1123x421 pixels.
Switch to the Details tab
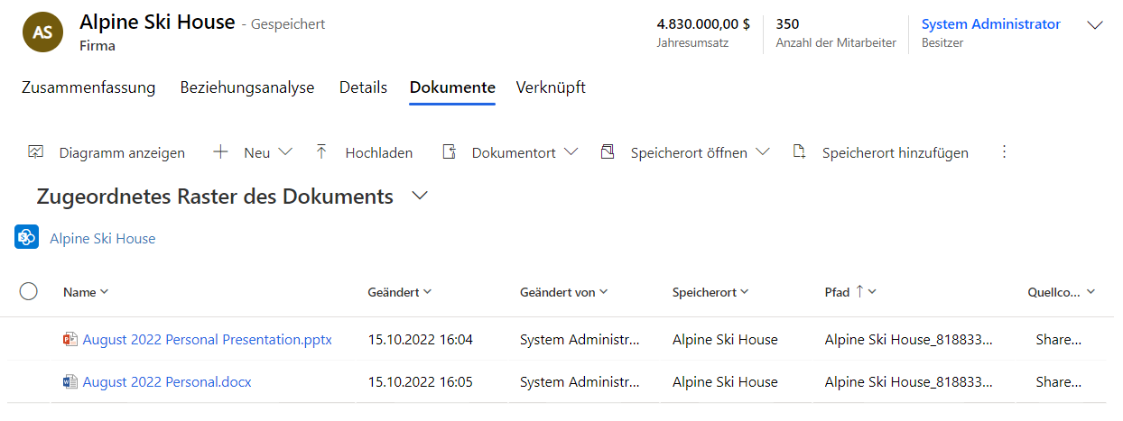pyautogui.click(x=363, y=87)
